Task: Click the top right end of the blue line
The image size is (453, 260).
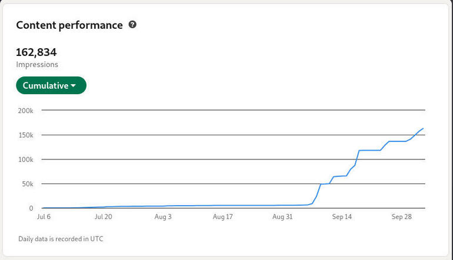Action: [423, 128]
